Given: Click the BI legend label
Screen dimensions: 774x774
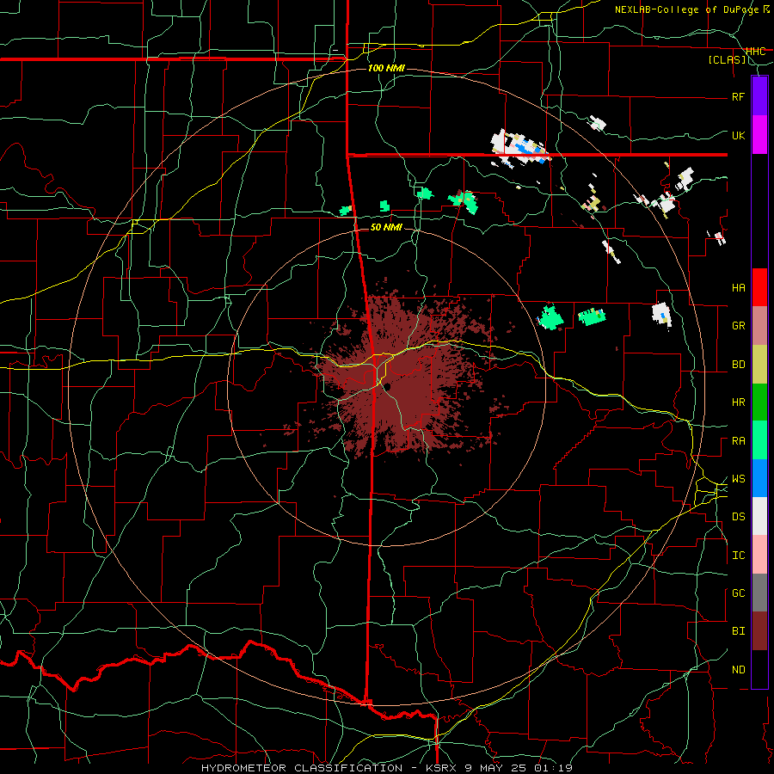Looking at the screenshot, I should 739,631.
